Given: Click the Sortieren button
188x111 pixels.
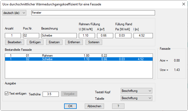Looking at the screenshot, I should (x=94, y=42).
